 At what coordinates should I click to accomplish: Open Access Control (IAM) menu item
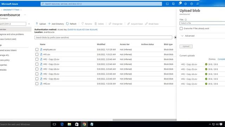point(8,39)
